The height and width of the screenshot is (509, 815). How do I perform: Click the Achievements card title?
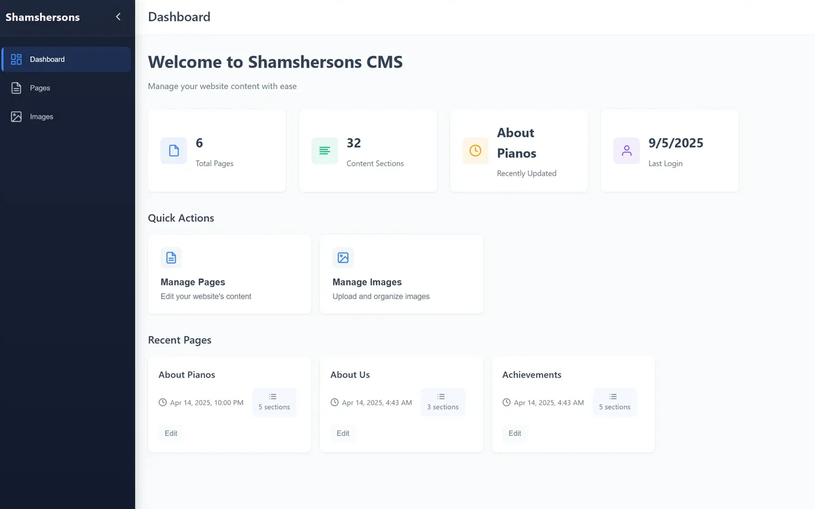pos(532,375)
